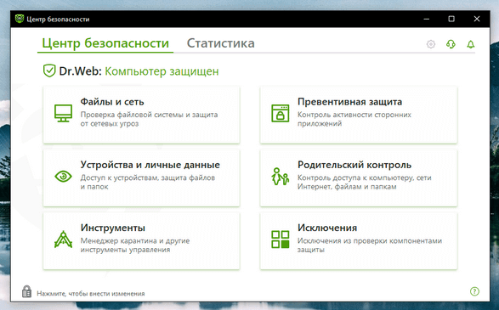Click description Доступ к устройствам, защита файлов
Image resolution: width=499 pixels, height=310 pixels.
(x=148, y=178)
